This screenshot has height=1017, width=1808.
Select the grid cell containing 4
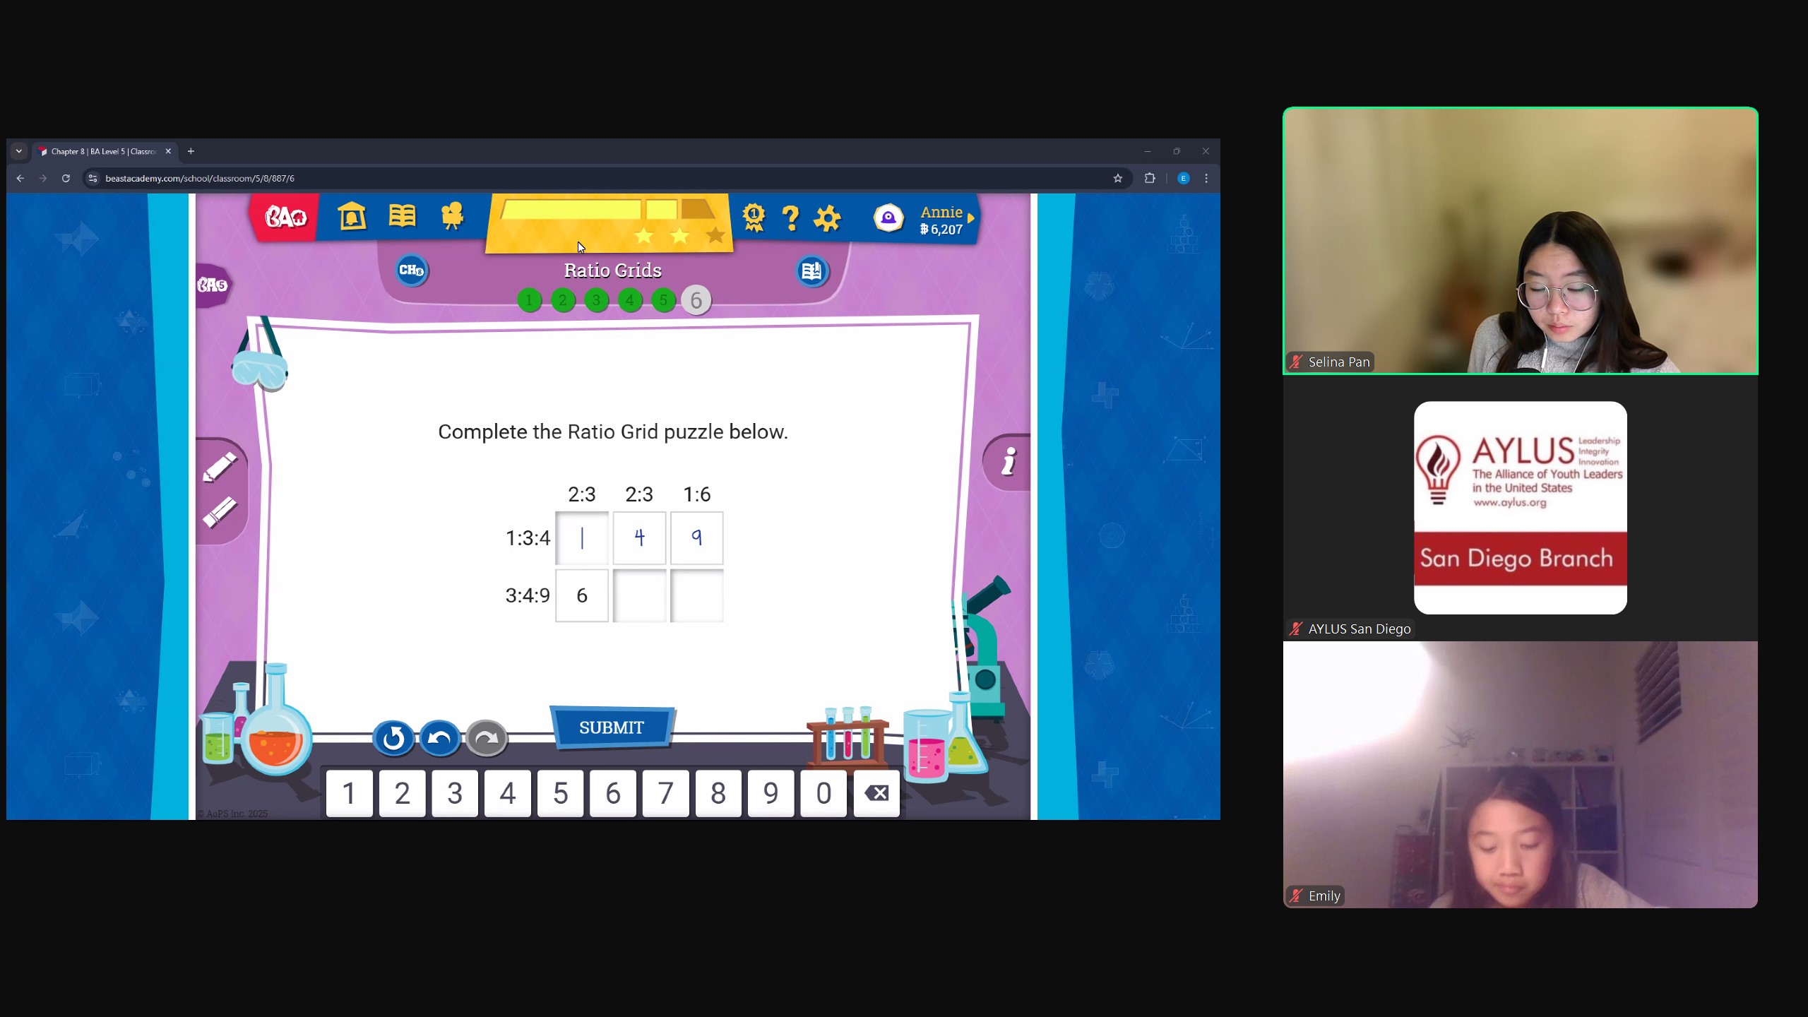point(639,538)
